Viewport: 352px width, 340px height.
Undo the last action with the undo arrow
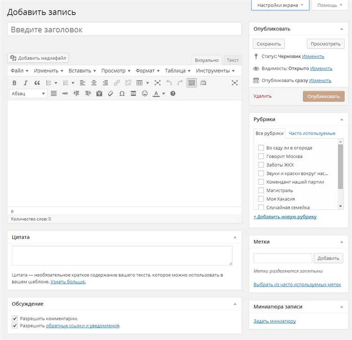(169, 83)
